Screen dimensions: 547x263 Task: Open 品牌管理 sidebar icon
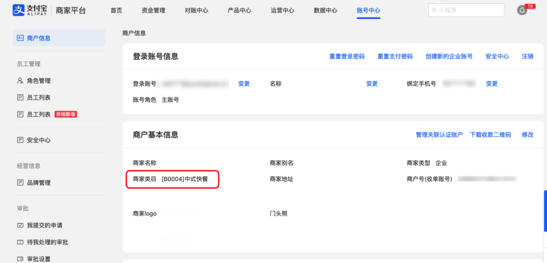pos(20,182)
